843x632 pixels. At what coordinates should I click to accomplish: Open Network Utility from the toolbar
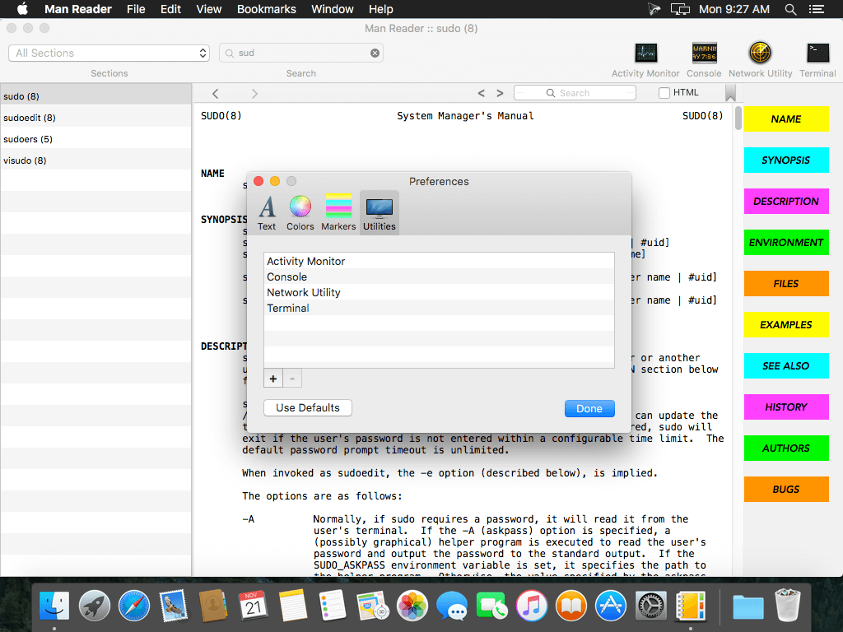tap(760, 53)
